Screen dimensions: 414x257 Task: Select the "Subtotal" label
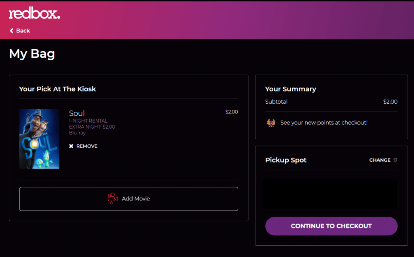point(276,102)
